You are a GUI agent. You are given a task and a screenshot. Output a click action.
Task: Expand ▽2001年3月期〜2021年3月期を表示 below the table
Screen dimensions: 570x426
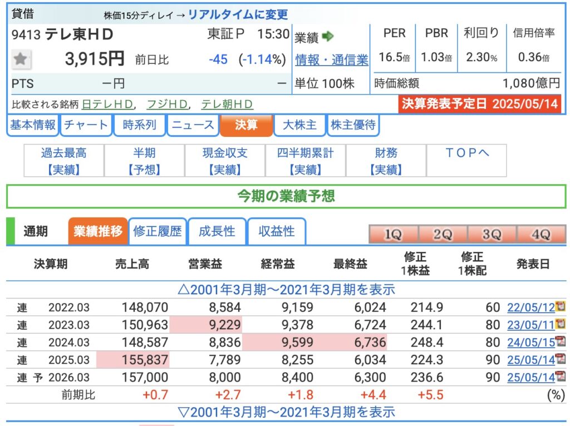point(286,412)
